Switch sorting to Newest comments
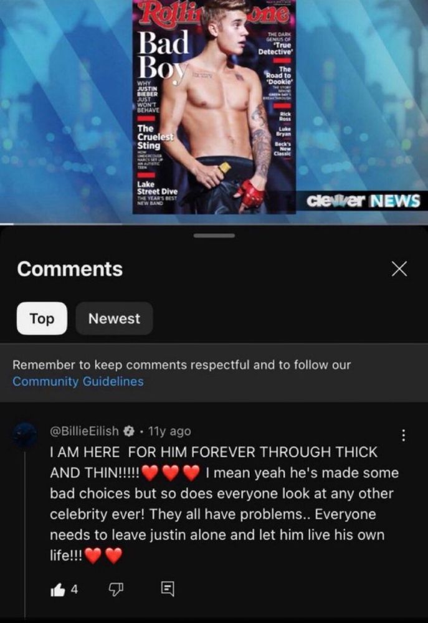Image resolution: width=428 pixels, height=623 pixels. pos(114,318)
